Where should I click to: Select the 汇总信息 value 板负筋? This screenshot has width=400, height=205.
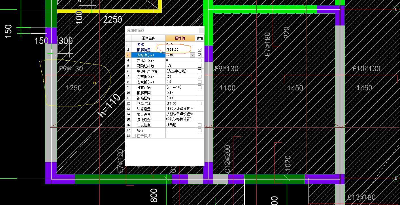(x=180, y=125)
